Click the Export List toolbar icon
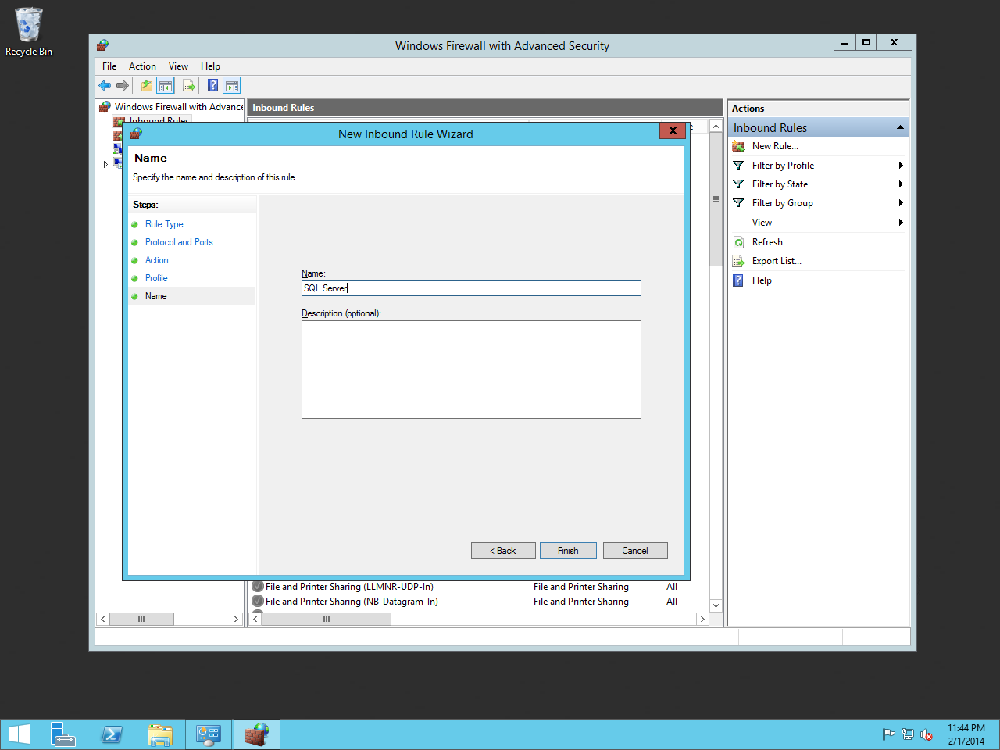The height and width of the screenshot is (750, 1000). [x=188, y=86]
